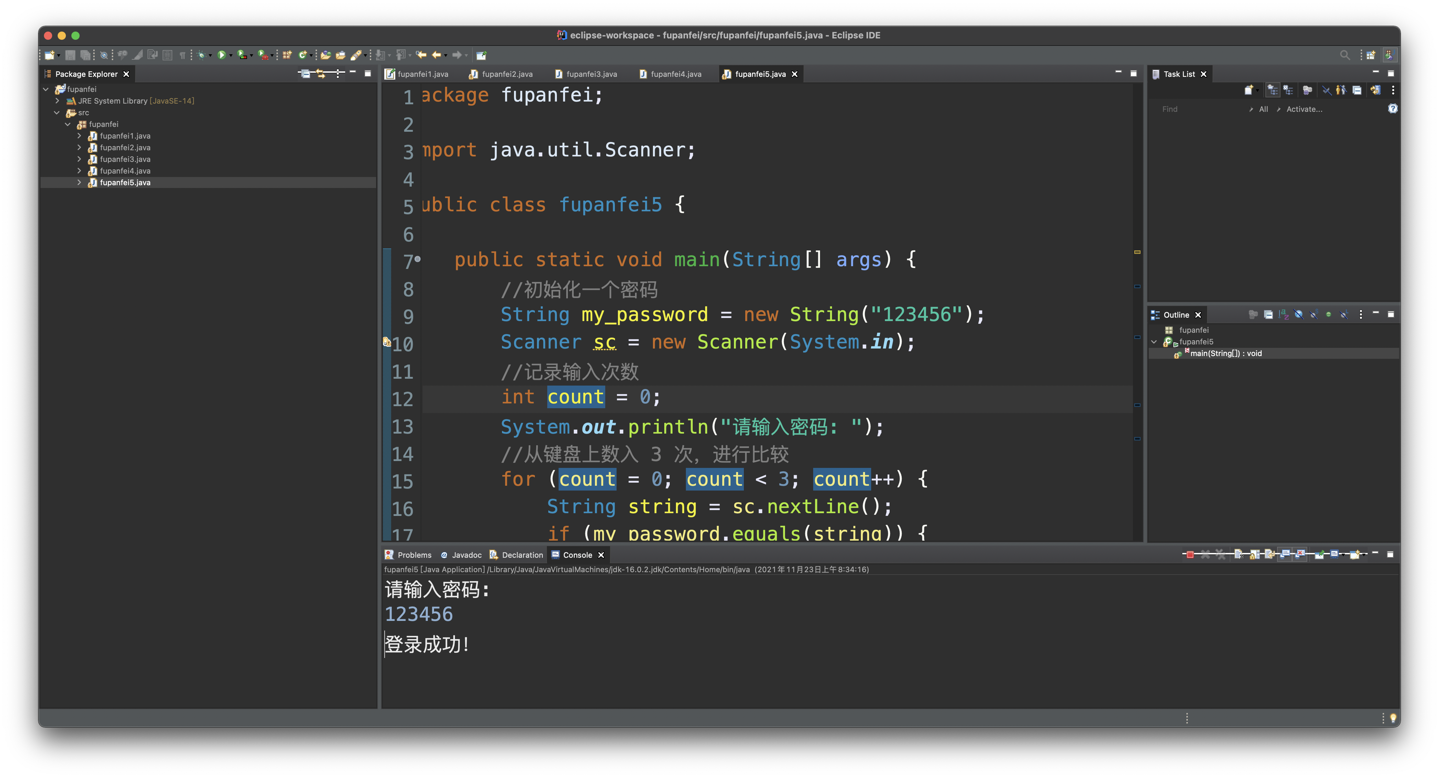
Task: Click the warning marker on line 10
Action: (387, 342)
